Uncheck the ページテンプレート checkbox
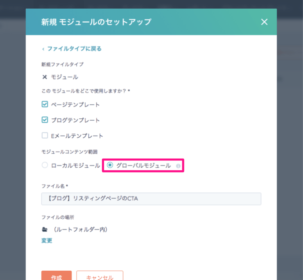The width and height of the screenshot is (303, 280). point(45,104)
